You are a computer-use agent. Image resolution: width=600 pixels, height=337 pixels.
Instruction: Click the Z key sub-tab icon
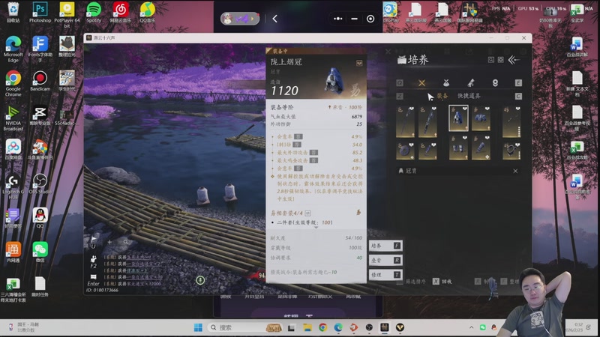pos(400,97)
